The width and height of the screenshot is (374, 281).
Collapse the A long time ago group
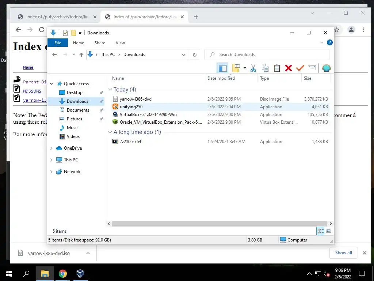[110, 132]
